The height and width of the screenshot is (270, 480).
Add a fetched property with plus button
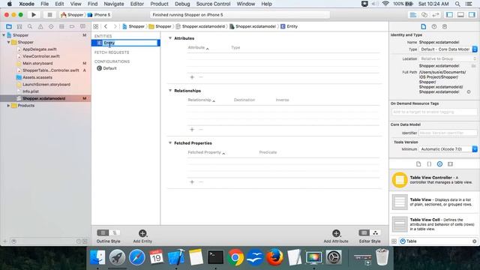(192, 181)
